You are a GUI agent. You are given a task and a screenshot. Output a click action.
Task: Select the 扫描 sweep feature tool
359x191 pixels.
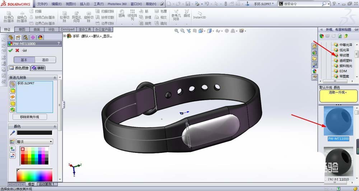pyautogui.click(x=36, y=11)
